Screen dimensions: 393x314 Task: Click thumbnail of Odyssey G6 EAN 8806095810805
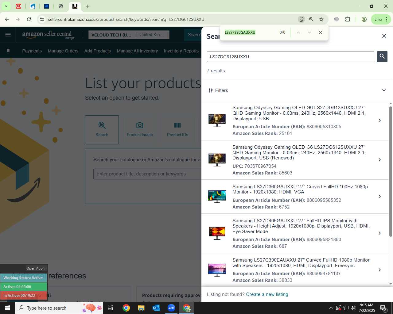(x=217, y=120)
